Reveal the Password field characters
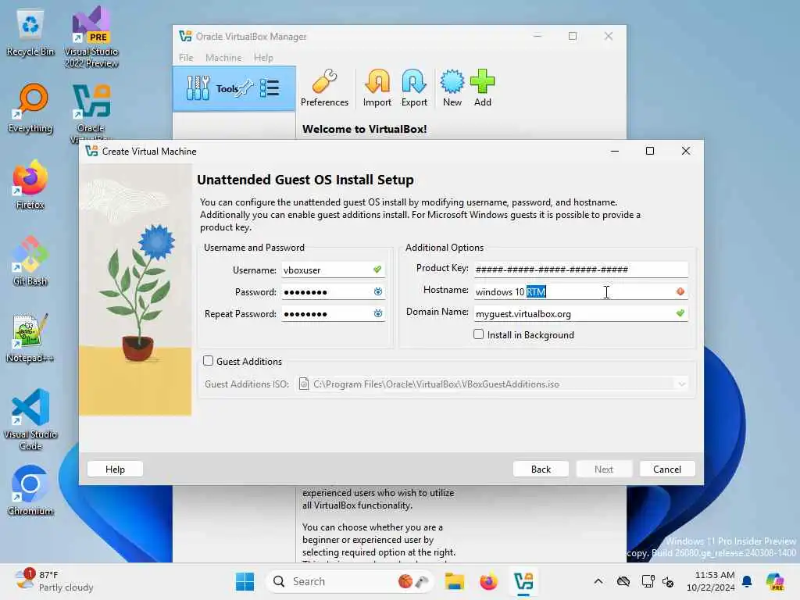Image resolution: width=800 pixels, height=600 pixels. click(x=377, y=291)
